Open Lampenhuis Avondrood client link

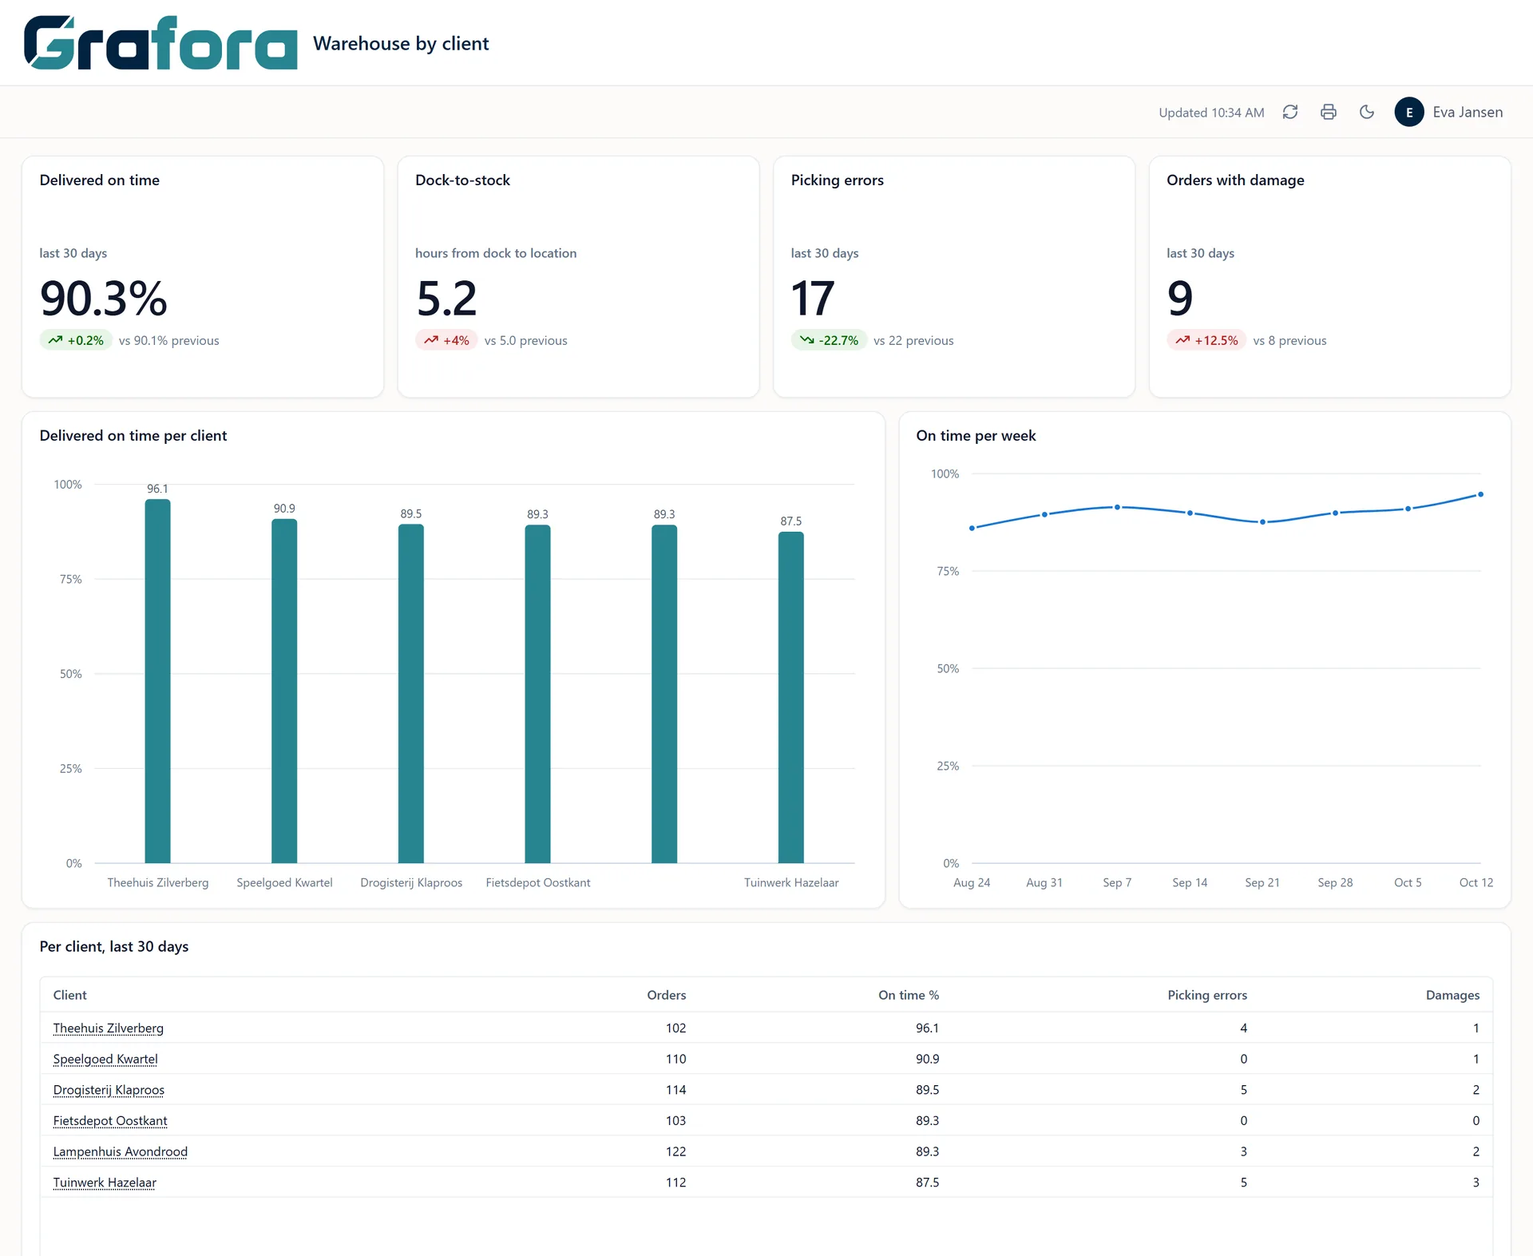(x=121, y=1151)
